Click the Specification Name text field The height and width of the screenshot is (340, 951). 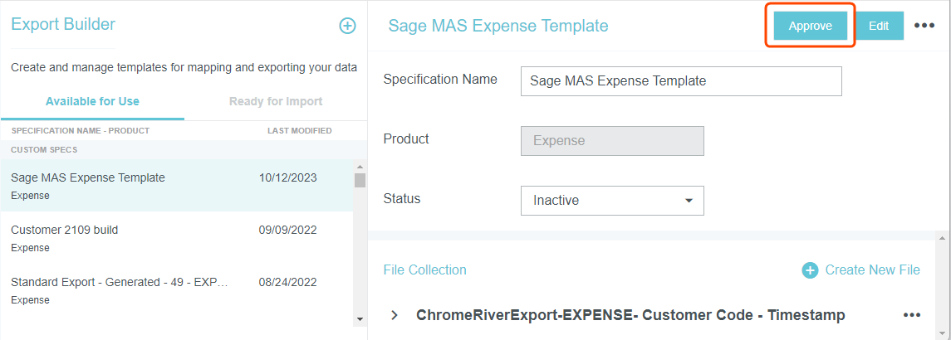tap(680, 81)
